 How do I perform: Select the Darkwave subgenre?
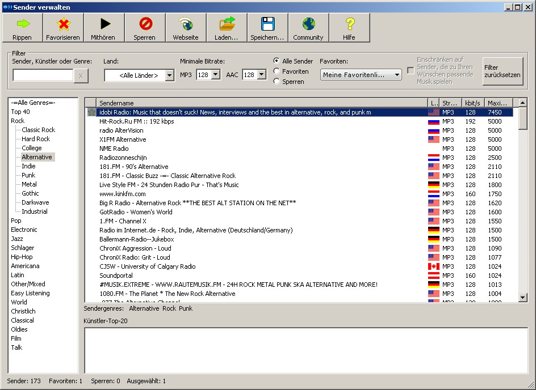coord(35,202)
